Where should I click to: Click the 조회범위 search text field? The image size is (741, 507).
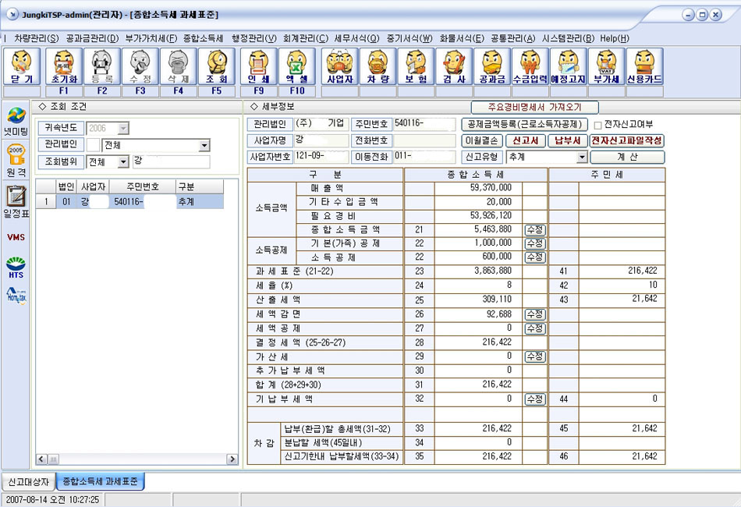point(171,162)
